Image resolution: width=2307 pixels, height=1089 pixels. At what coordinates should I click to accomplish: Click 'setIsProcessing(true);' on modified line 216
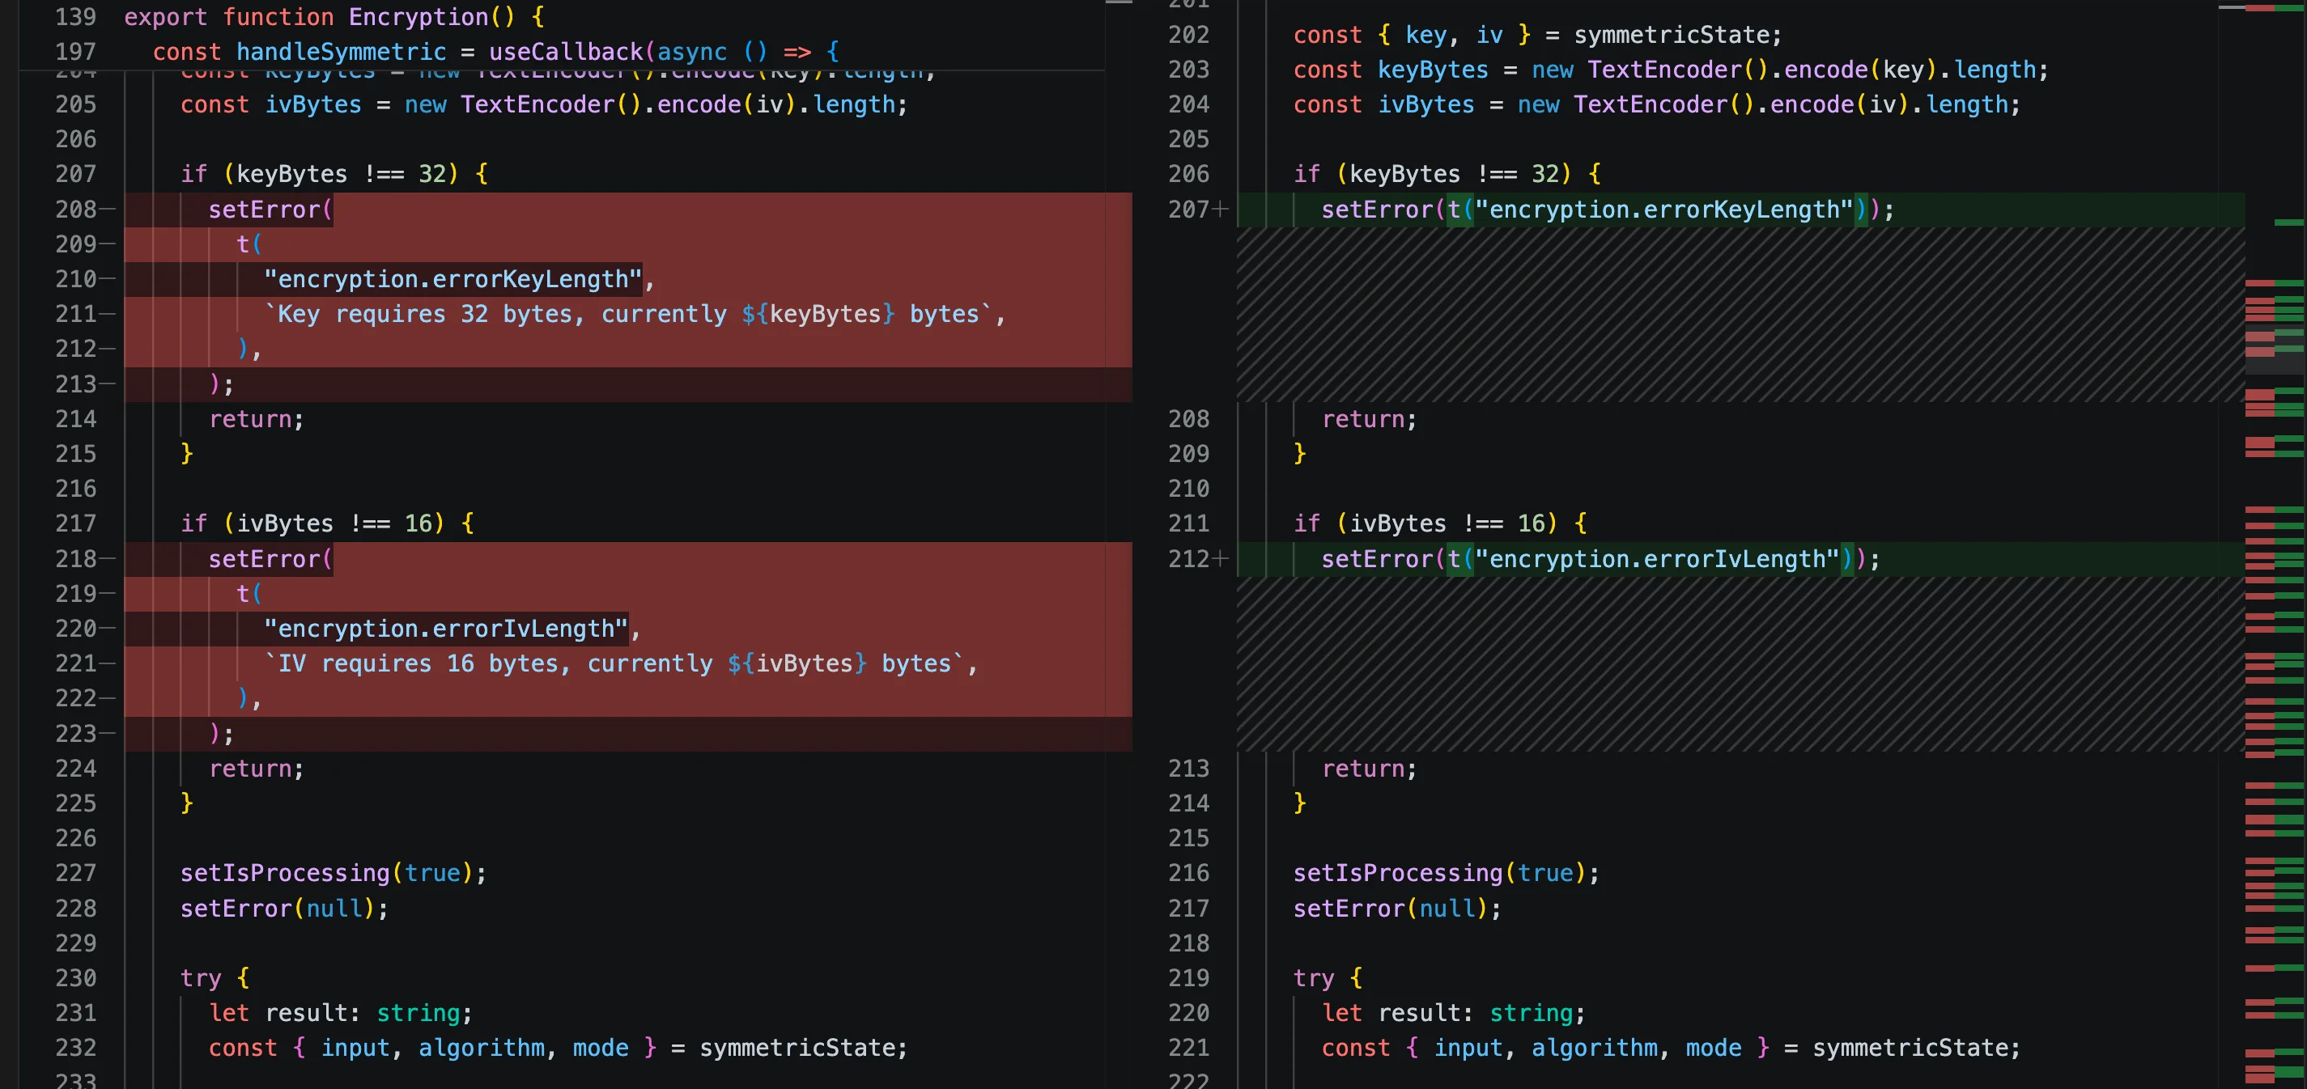point(1447,873)
